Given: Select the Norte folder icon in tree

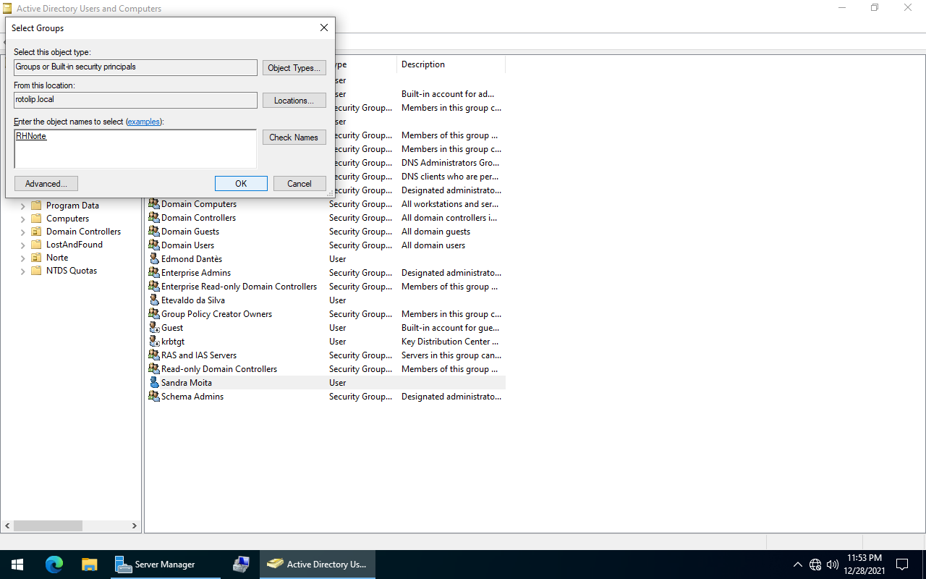Looking at the screenshot, I should coord(36,258).
